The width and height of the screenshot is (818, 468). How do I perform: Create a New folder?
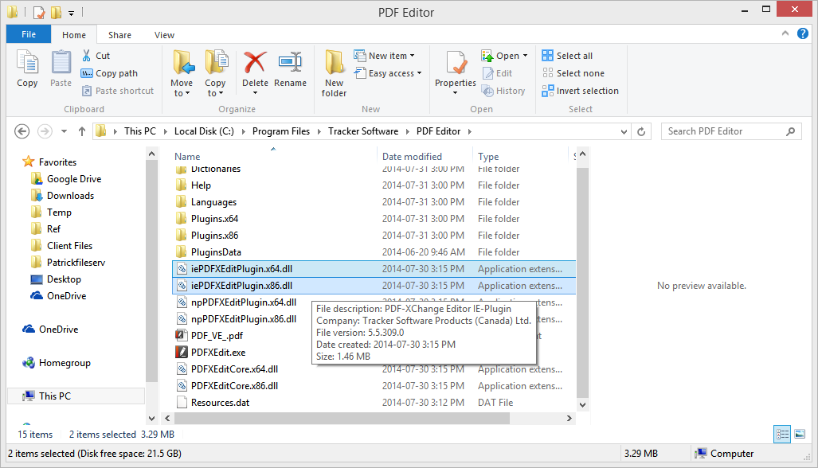(x=334, y=73)
